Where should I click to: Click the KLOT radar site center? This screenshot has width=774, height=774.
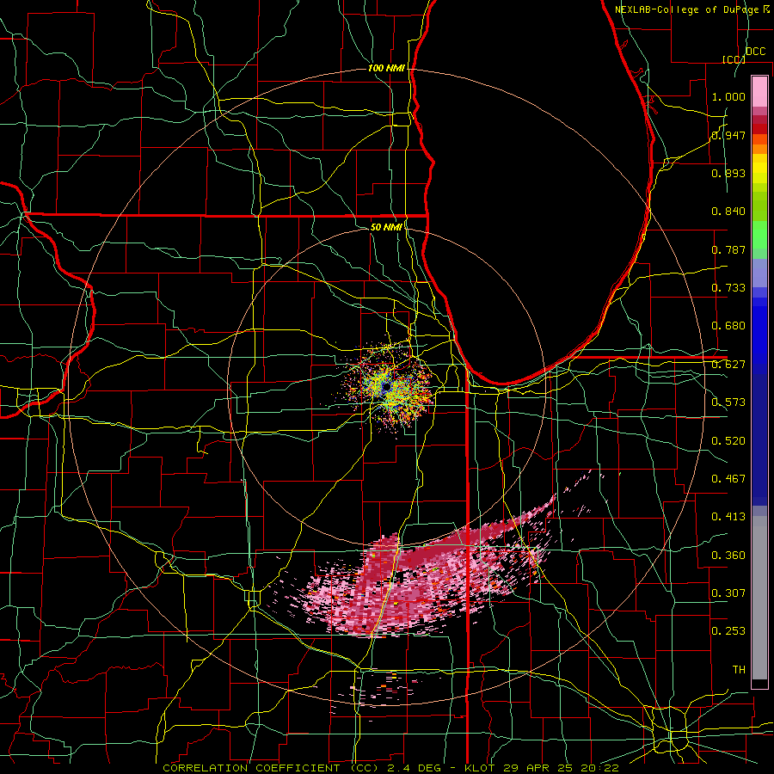tap(386, 387)
